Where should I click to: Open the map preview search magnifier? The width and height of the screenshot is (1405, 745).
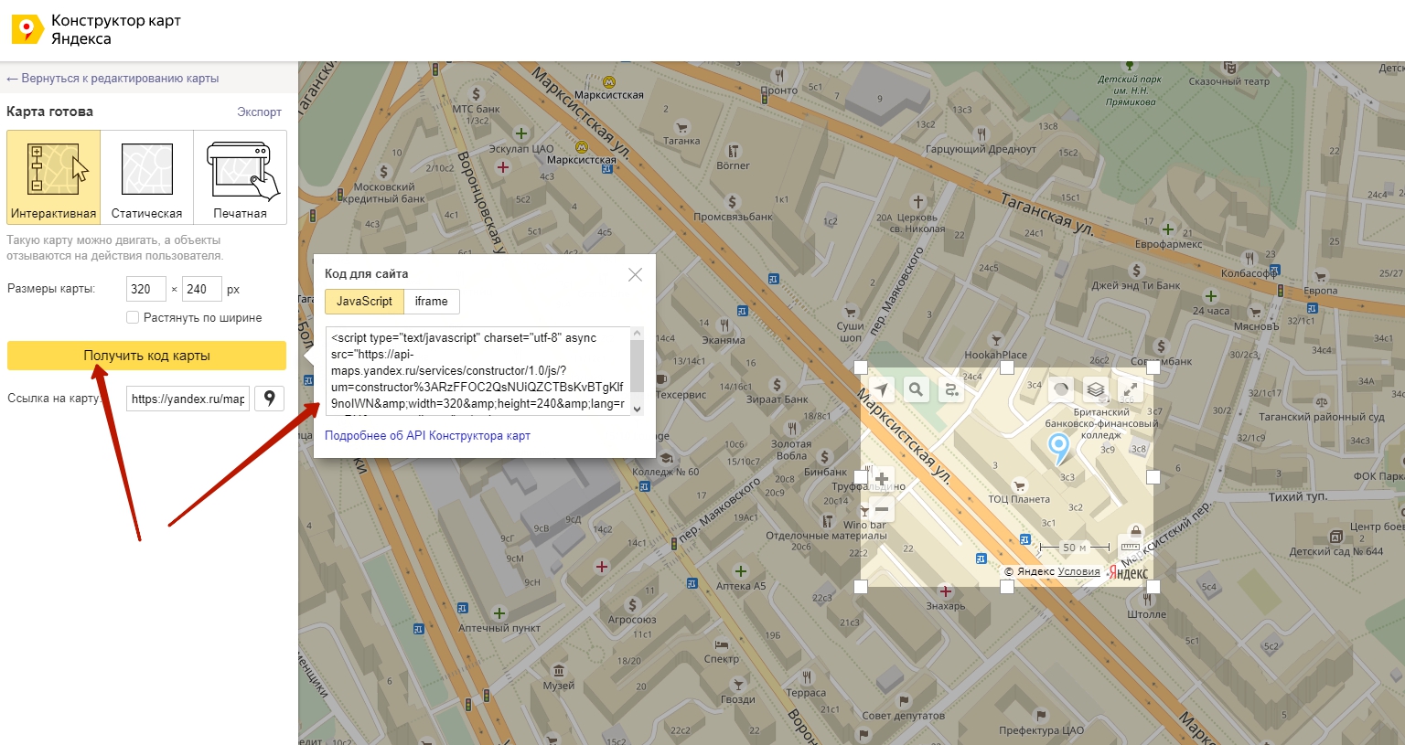916,389
